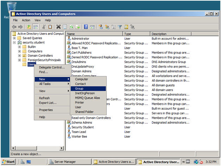The image size is (221, 166).
Task: Click the Show Desktop quick launch icon
Action: pyautogui.click(x=29, y=162)
